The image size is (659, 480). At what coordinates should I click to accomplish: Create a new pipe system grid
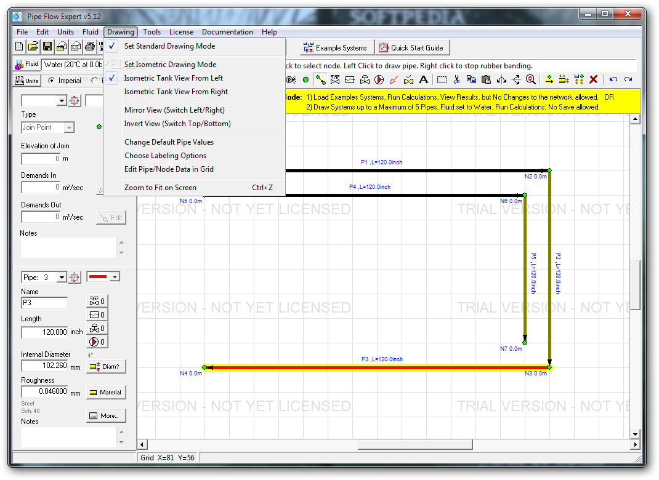19,47
